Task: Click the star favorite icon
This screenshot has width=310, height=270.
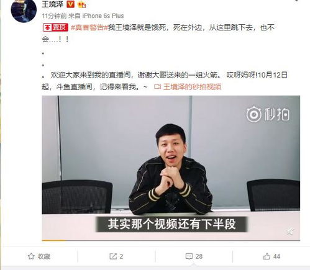Action: (31, 256)
